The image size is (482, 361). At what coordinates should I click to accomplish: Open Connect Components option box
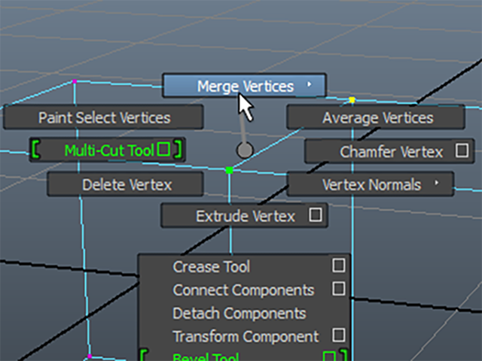[x=338, y=289]
